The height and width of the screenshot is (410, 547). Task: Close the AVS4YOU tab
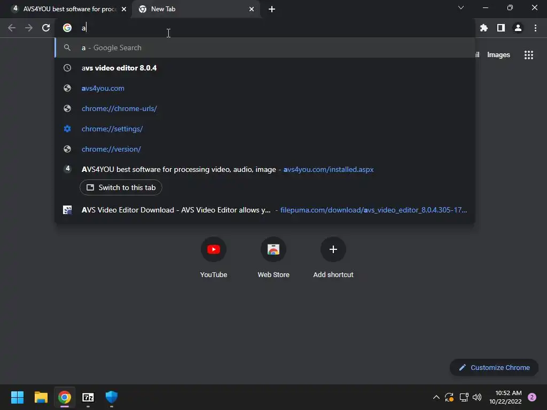(x=124, y=9)
